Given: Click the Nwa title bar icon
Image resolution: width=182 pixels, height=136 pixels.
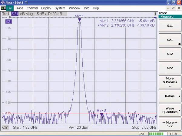Looking at the screenshot, I should 3,2.
